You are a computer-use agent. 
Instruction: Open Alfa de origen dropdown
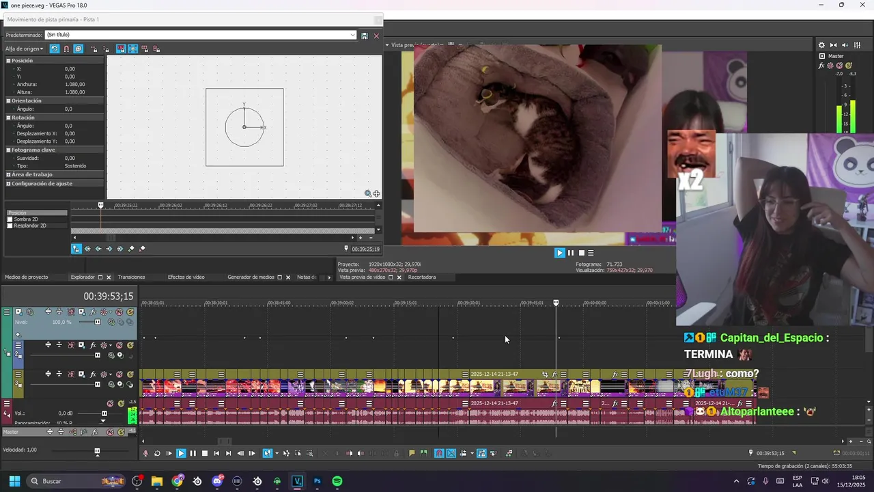pos(25,49)
